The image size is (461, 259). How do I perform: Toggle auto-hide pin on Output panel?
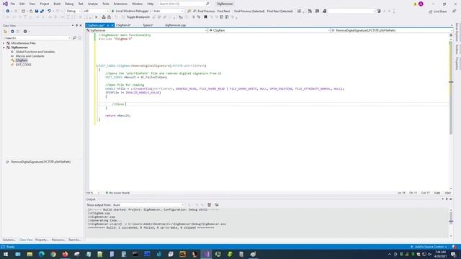click(x=447, y=199)
